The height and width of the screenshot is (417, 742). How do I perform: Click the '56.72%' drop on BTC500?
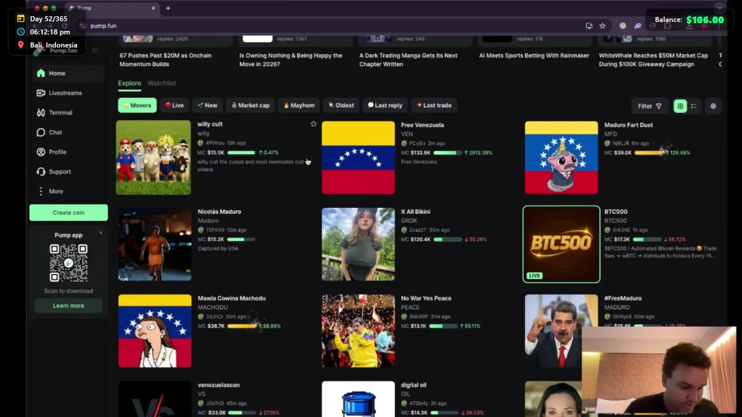point(675,239)
